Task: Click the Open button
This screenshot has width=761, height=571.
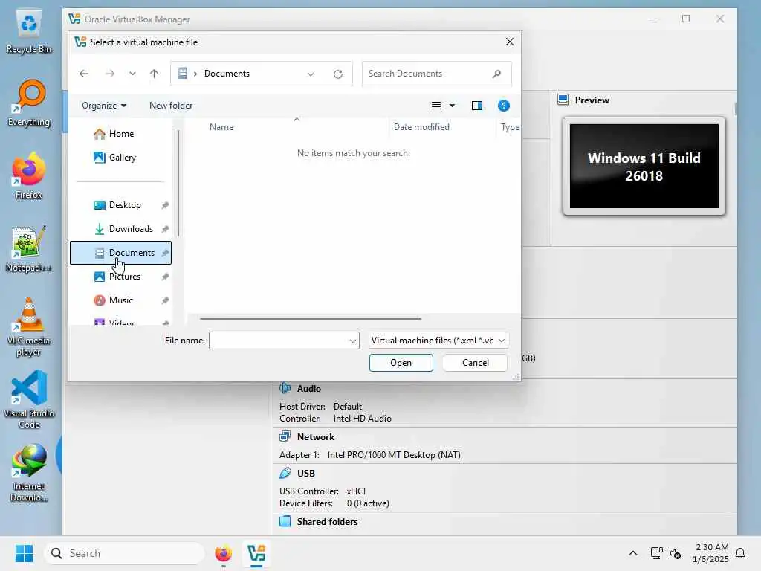Action: pos(401,363)
